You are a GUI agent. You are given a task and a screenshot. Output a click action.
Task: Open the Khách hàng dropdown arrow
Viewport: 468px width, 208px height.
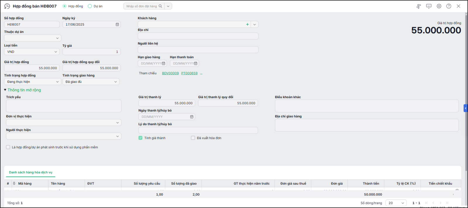pos(254,25)
